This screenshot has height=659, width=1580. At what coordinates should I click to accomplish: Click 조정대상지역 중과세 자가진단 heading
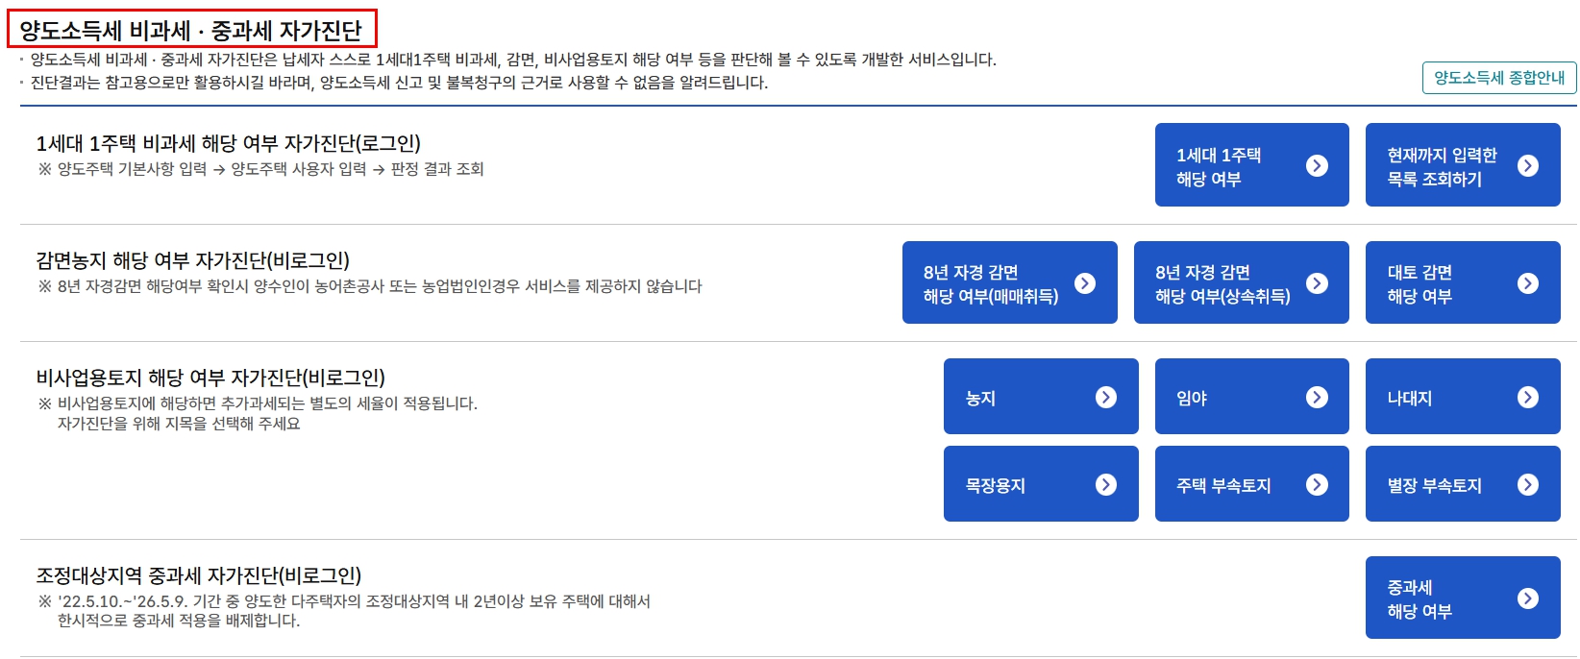point(199,575)
